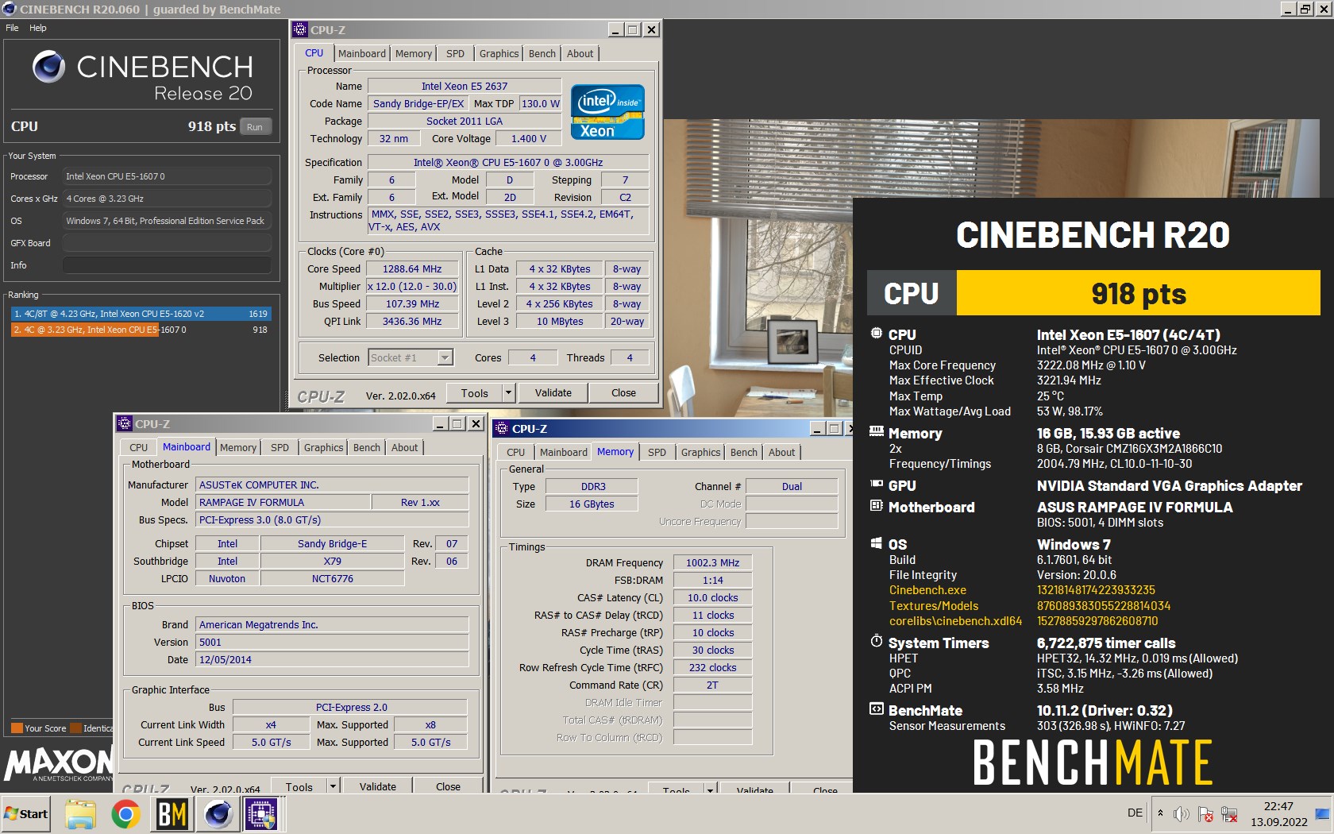The image size is (1334, 834).
Task: Click the taskbar clock showing 22:47
Action: (1278, 814)
